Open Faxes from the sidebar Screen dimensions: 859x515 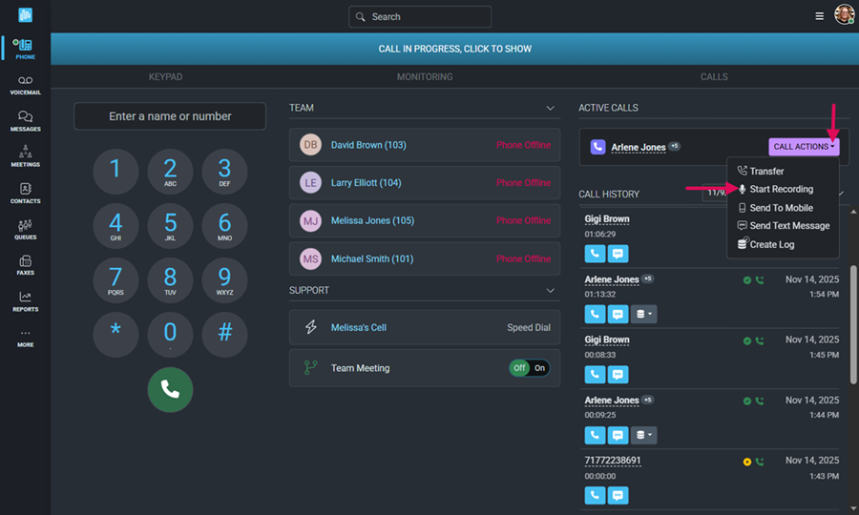click(x=25, y=265)
